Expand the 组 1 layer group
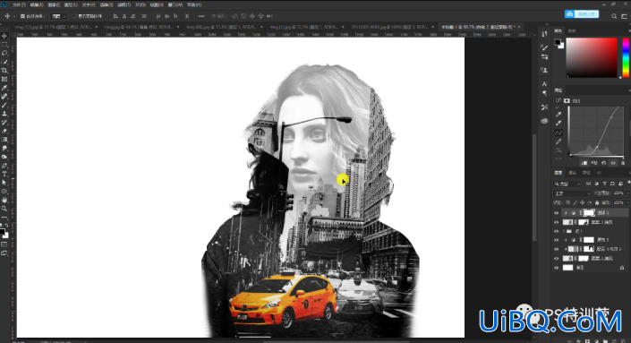This screenshot has width=631, height=343. pos(563,231)
